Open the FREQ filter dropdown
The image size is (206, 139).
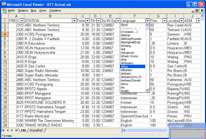22,21
